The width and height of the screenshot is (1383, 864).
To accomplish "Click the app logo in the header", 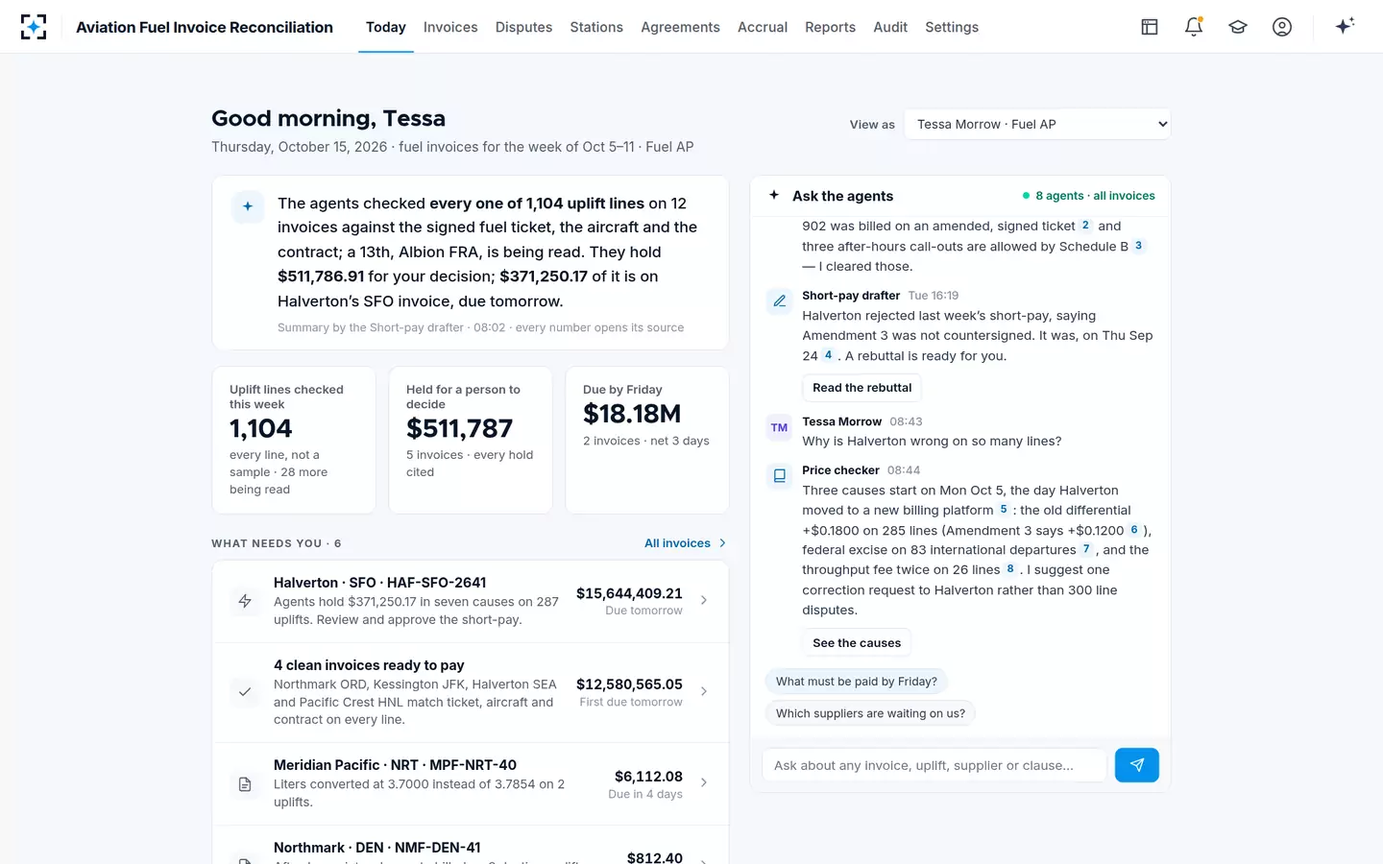I will click(x=34, y=27).
